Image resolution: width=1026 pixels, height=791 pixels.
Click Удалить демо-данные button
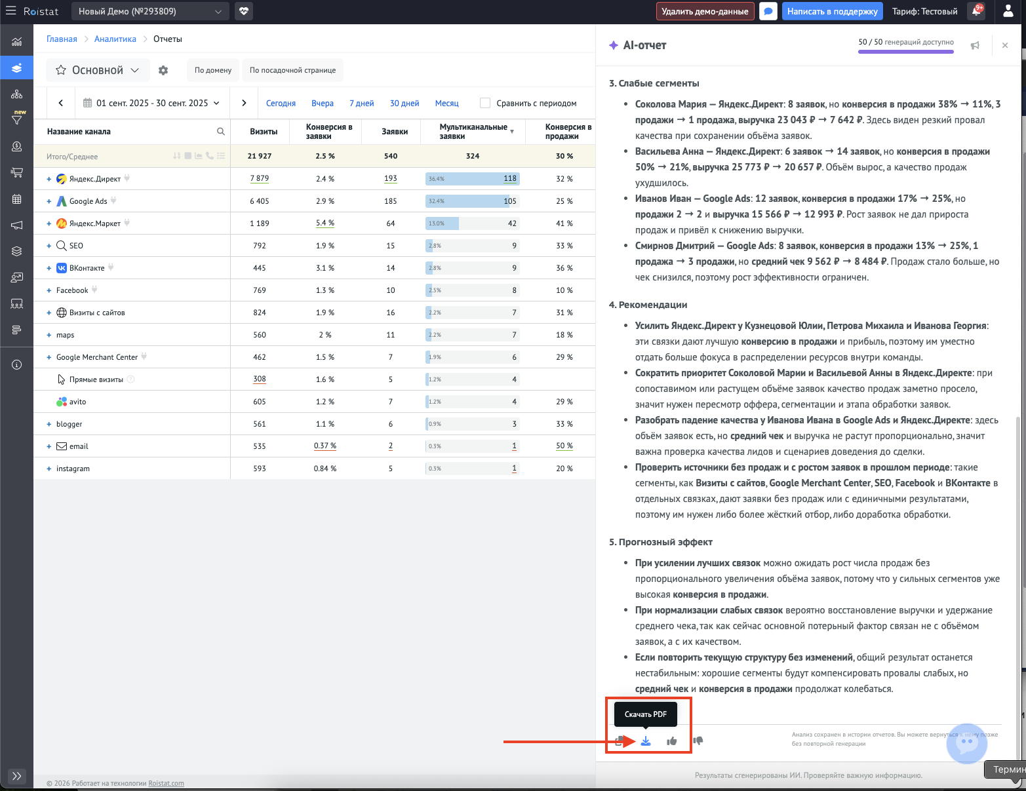[x=705, y=11]
